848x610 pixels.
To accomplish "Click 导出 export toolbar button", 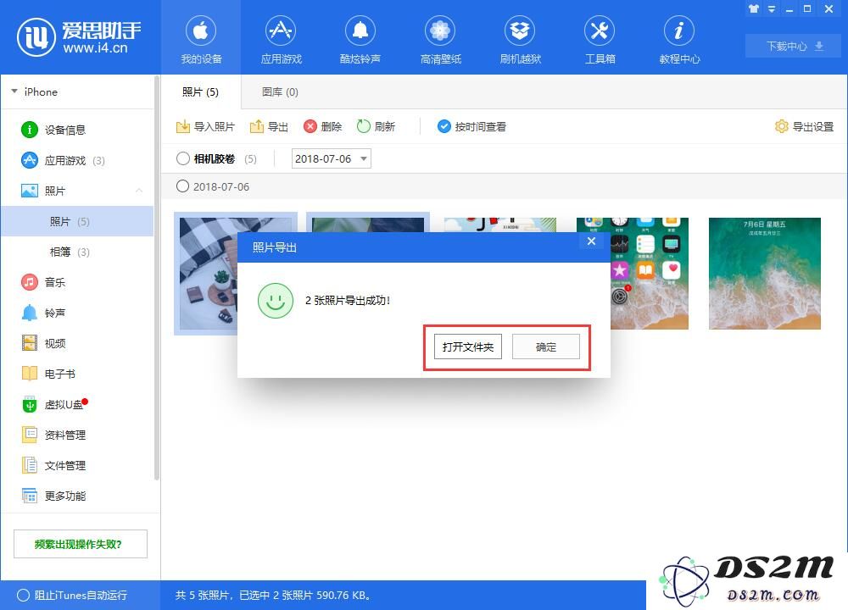I will click(x=269, y=126).
